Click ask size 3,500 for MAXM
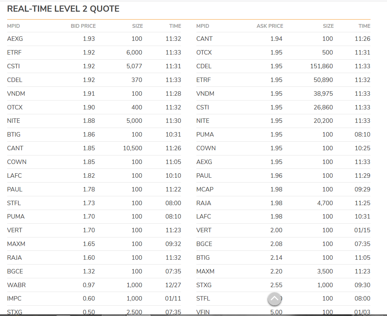387x316 pixels. (x=325, y=271)
